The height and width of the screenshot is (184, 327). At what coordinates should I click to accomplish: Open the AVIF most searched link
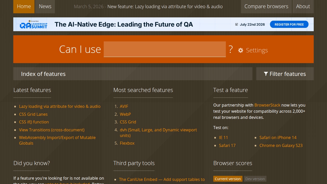(x=124, y=106)
